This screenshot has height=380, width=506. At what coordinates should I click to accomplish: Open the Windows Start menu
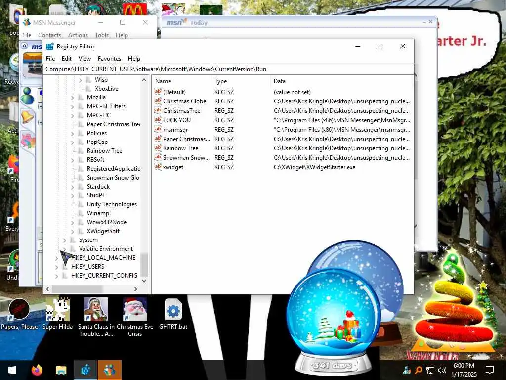(x=12, y=370)
